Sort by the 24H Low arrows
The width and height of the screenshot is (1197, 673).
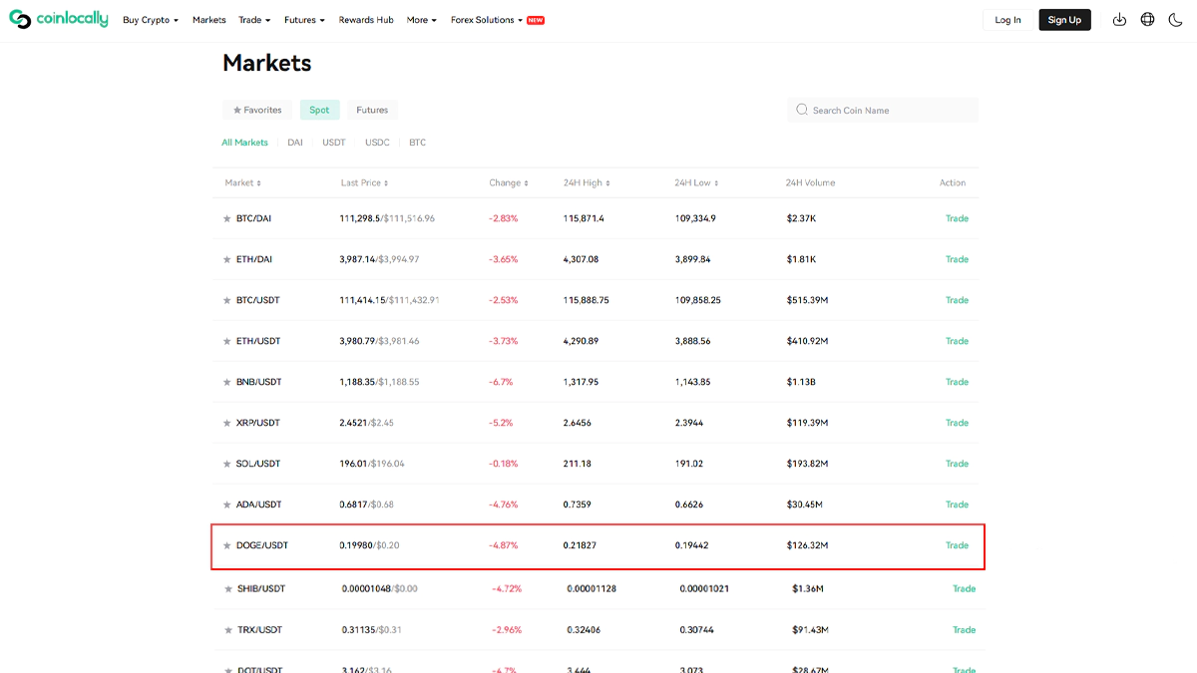pos(716,183)
